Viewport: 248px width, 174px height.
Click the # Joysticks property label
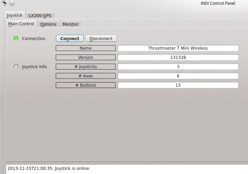click(86, 67)
